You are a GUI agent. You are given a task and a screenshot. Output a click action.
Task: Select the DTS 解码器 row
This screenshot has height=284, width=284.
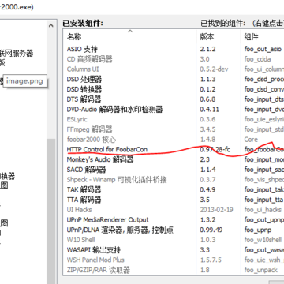coord(174,99)
